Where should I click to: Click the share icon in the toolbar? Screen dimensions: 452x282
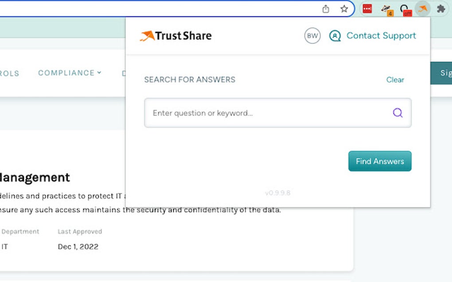(327, 8)
